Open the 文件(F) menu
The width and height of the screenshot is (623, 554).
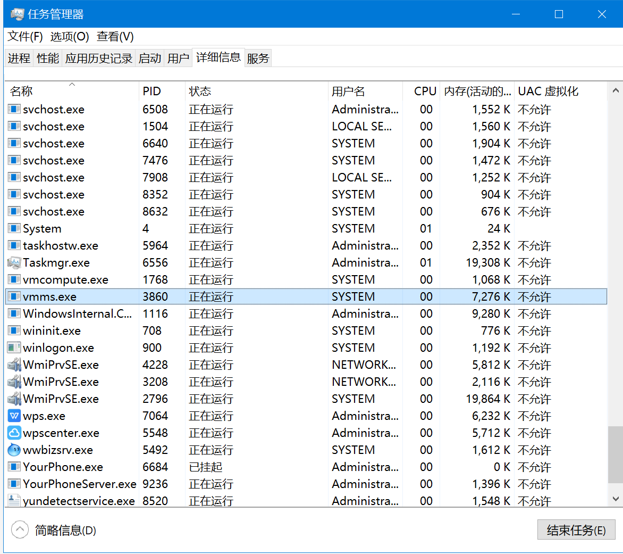(x=24, y=37)
